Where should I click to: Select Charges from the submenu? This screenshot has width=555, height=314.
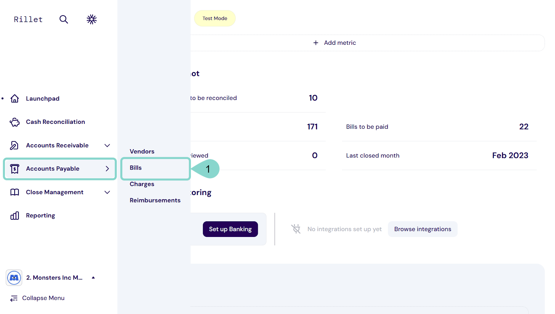[142, 184]
